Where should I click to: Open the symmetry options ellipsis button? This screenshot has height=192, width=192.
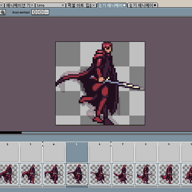[46, 12]
